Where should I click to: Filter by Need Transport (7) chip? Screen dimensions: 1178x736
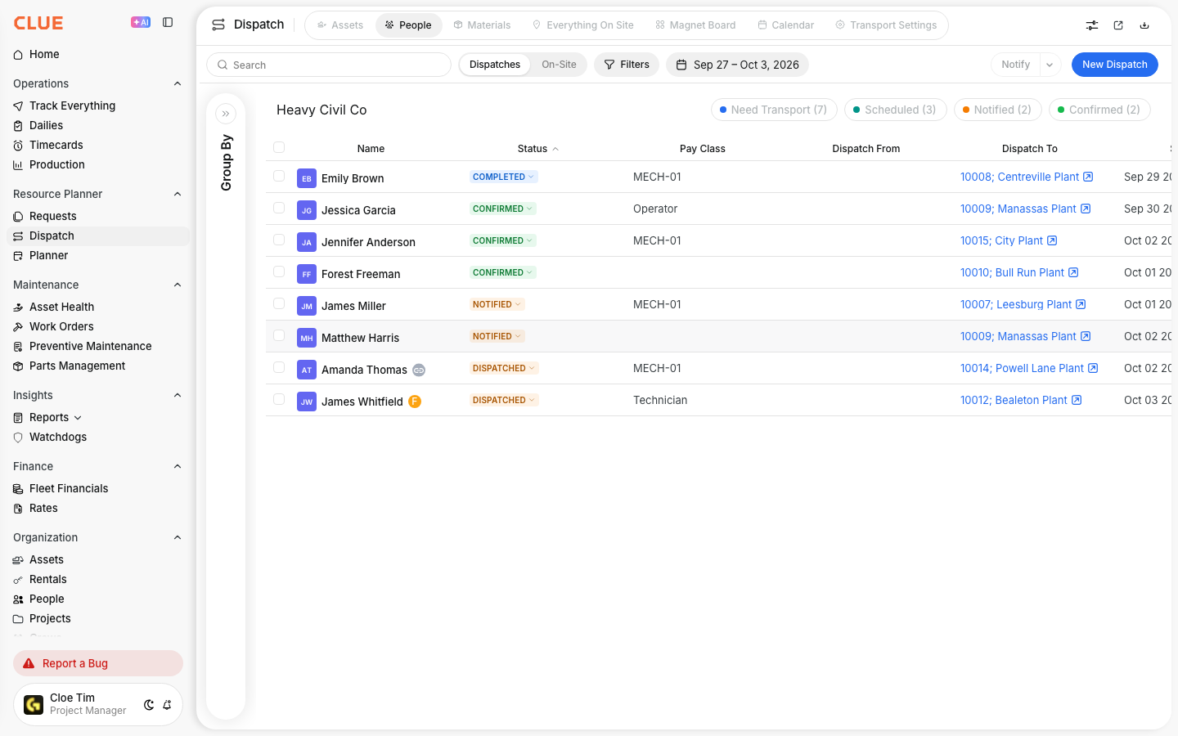tap(774, 110)
